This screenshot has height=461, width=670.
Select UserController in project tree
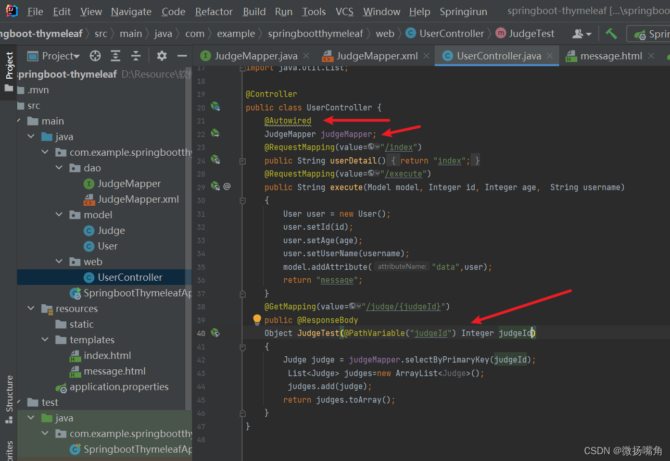pos(123,277)
